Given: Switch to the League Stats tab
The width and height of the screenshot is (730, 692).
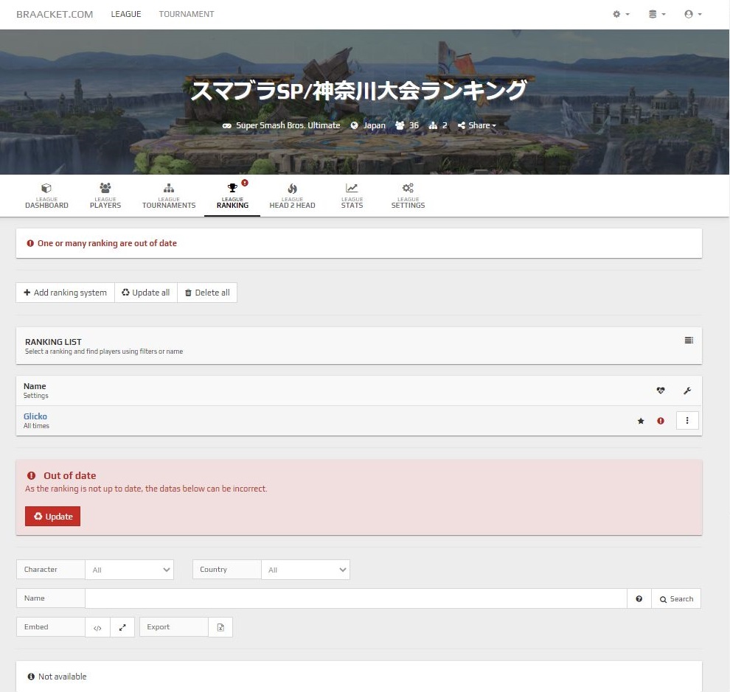Looking at the screenshot, I should (x=352, y=196).
